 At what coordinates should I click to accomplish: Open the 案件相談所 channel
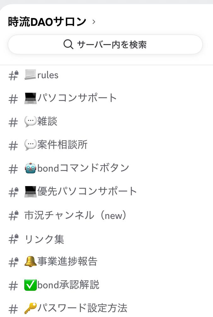tap(62, 145)
